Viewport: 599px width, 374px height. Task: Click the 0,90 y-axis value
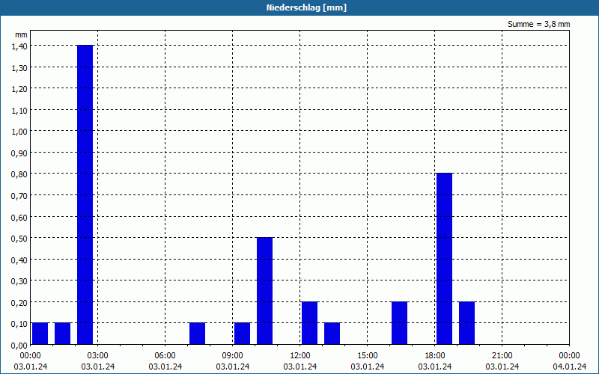click(x=19, y=153)
